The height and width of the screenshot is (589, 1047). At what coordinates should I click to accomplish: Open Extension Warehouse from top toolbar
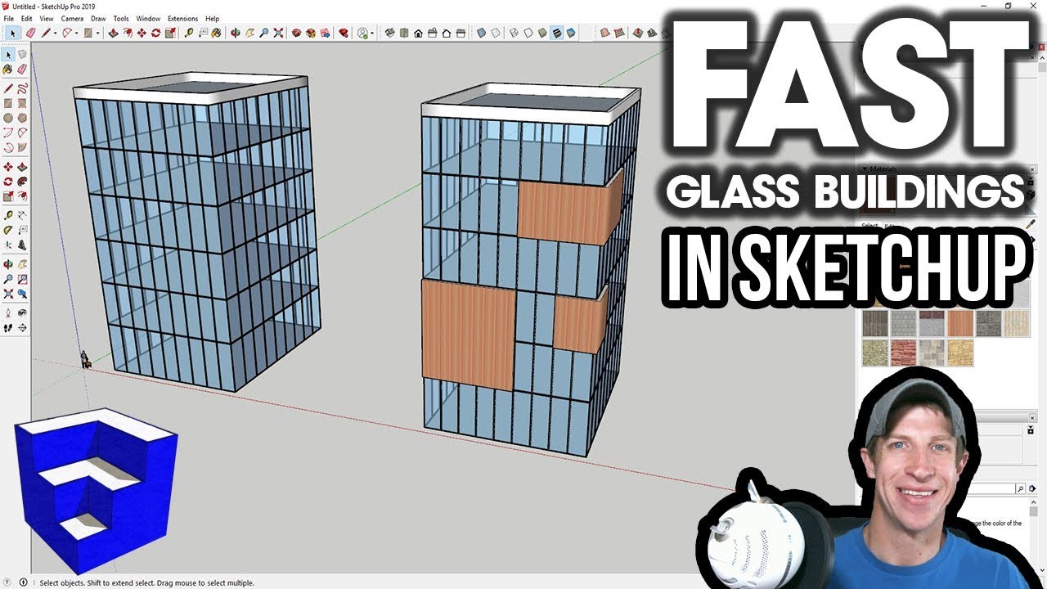click(311, 33)
